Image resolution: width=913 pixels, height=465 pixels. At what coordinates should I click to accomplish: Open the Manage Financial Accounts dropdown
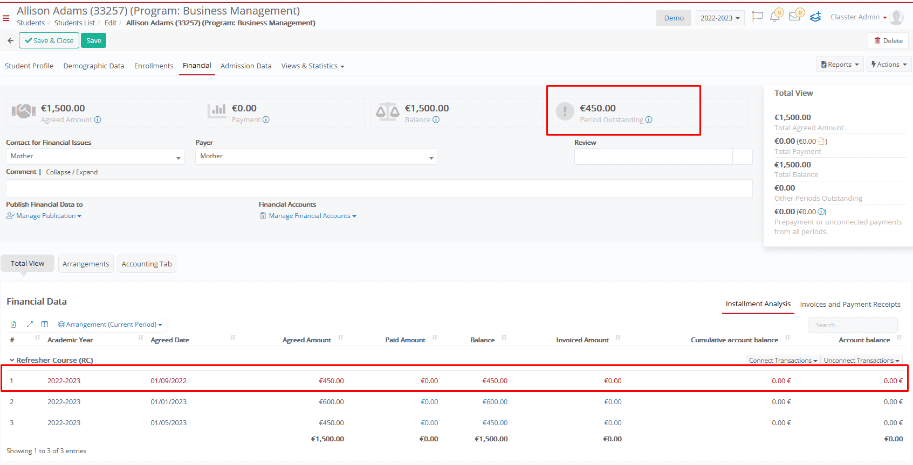tap(308, 216)
